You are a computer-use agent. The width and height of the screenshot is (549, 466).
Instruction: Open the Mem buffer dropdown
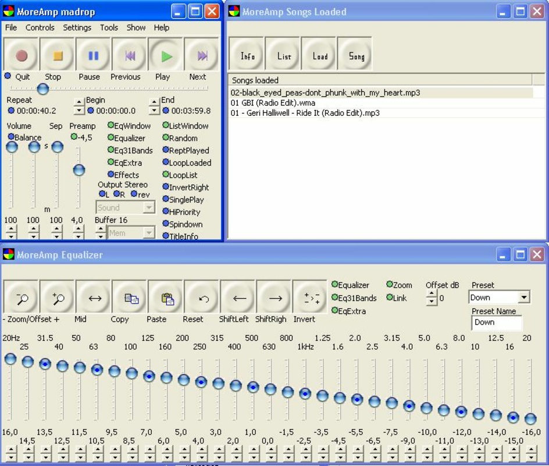[149, 232]
